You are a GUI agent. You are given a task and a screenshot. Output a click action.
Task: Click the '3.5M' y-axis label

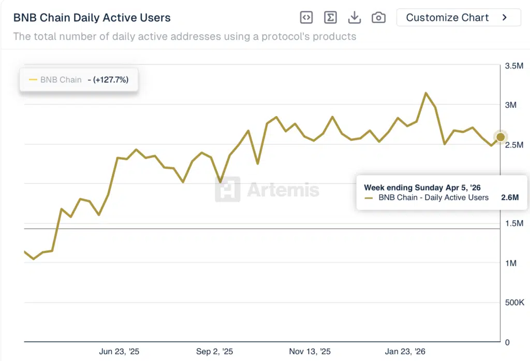tap(514, 66)
